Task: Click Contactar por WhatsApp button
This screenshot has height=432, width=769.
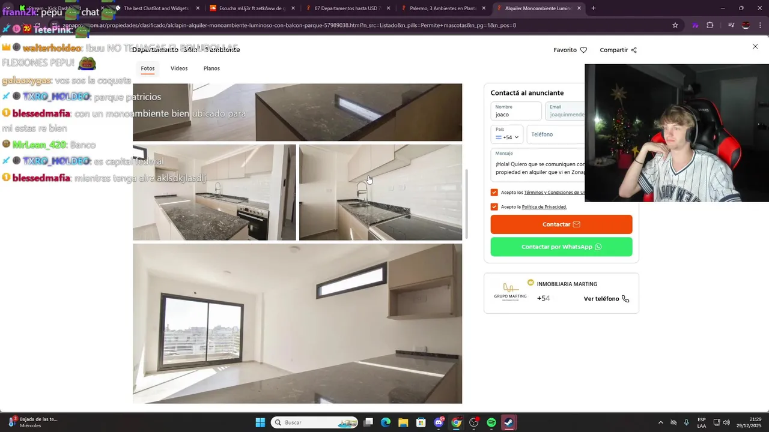Action: 561,247
